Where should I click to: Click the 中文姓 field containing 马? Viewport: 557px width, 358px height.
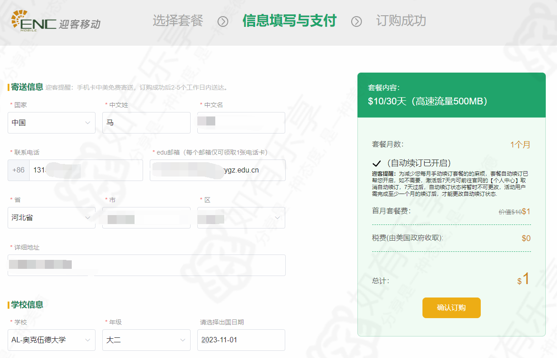pyautogui.click(x=146, y=123)
